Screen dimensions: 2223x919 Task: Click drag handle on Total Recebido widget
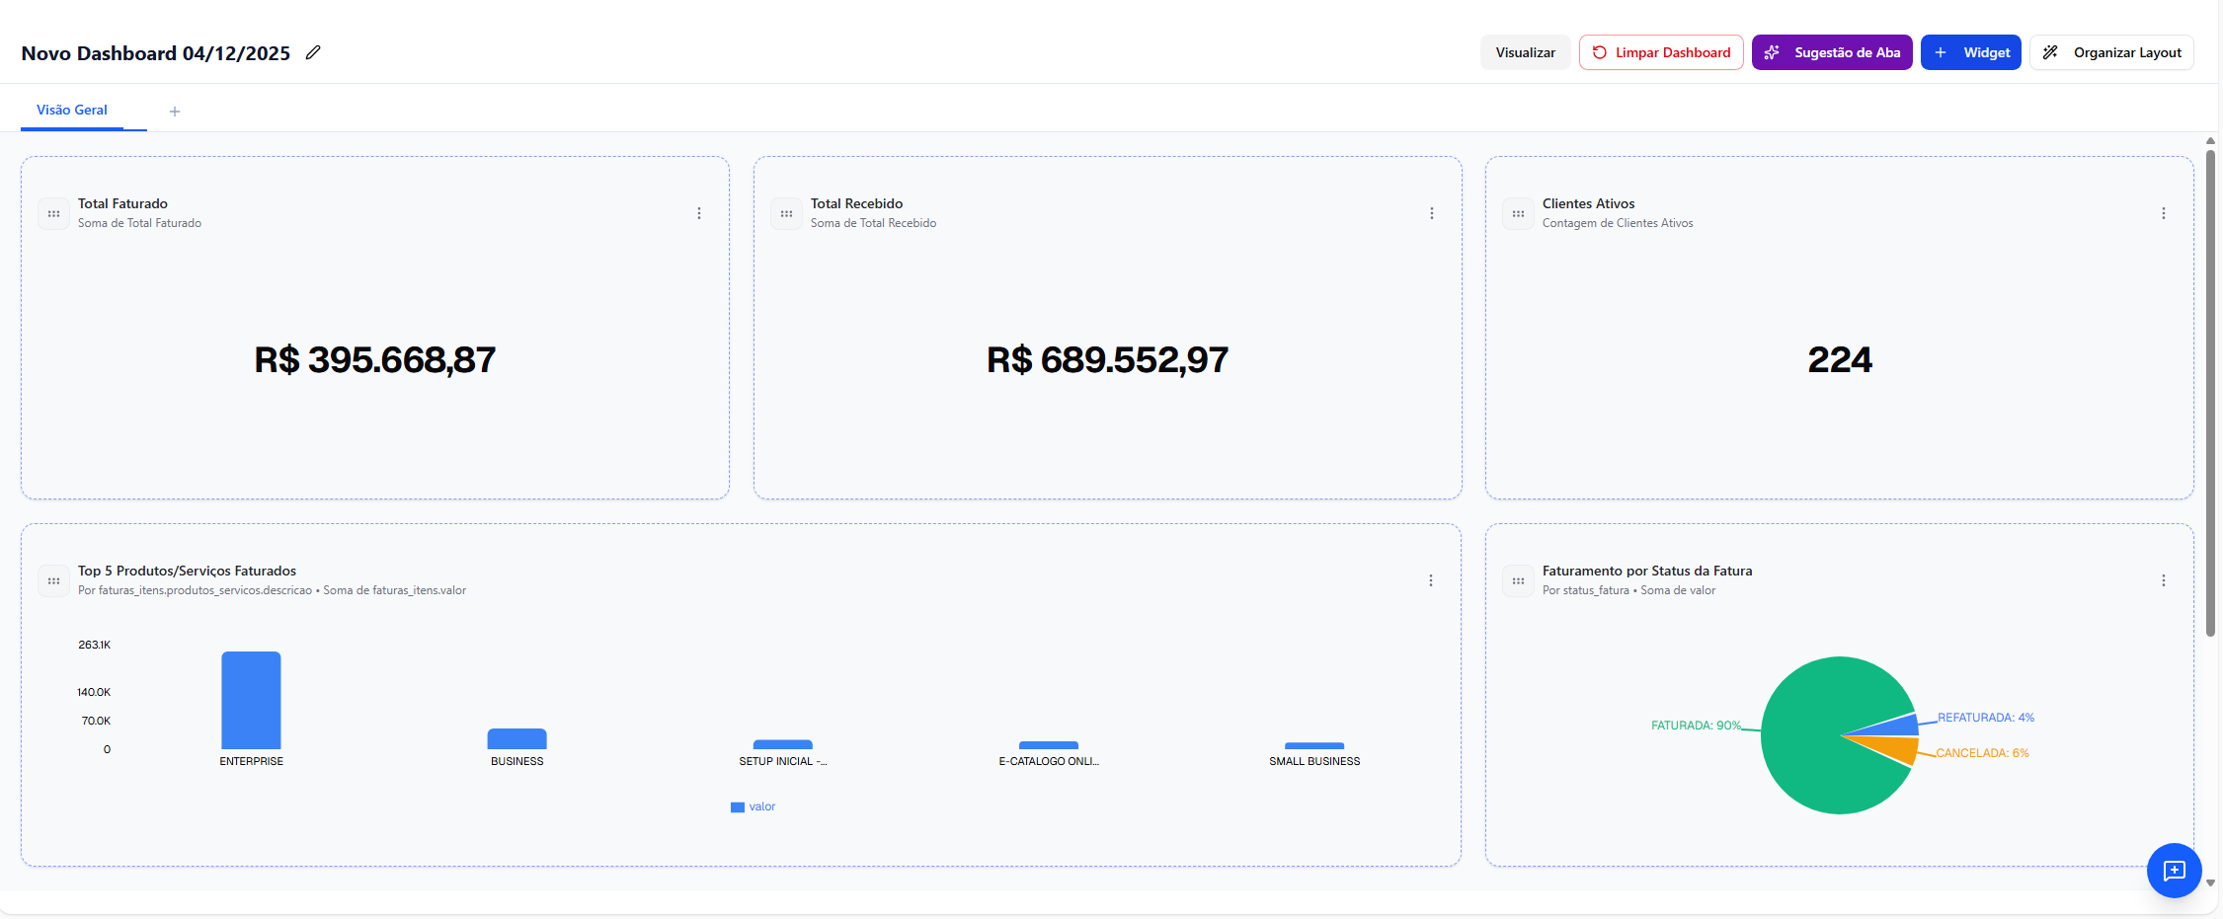coord(786,213)
